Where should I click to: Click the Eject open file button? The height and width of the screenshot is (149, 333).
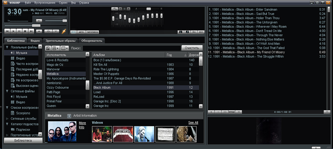tap(39, 31)
